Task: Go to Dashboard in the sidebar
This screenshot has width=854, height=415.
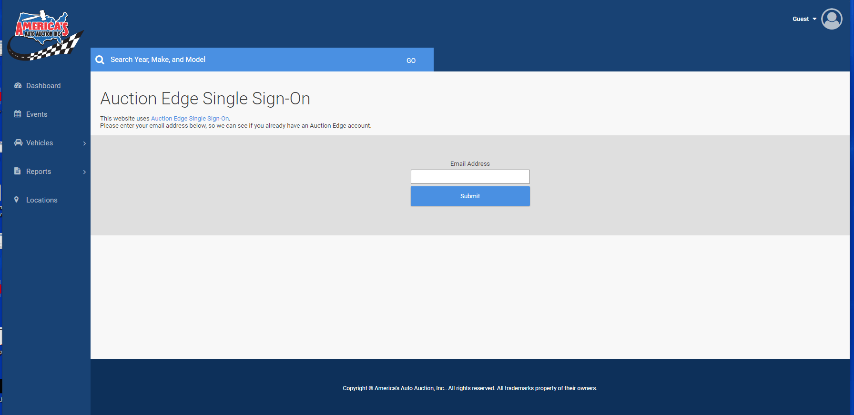Action: [43, 86]
